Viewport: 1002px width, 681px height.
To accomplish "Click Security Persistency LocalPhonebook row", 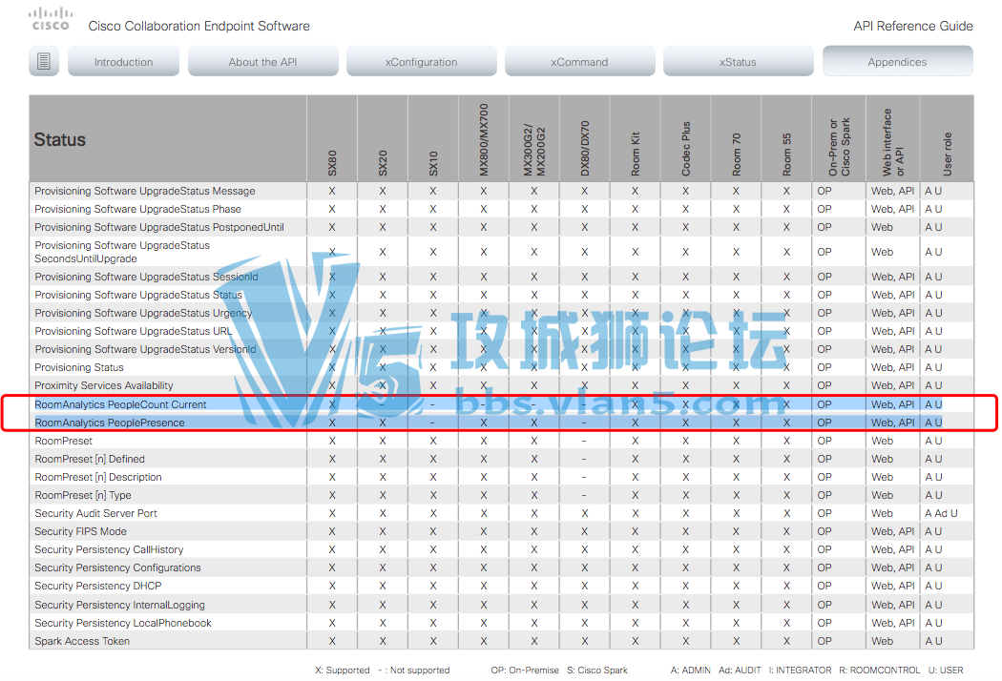I will click(x=502, y=623).
